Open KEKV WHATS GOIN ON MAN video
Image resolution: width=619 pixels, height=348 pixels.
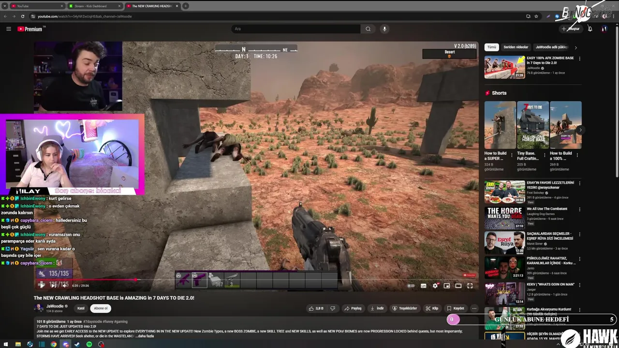pyautogui.click(x=550, y=284)
